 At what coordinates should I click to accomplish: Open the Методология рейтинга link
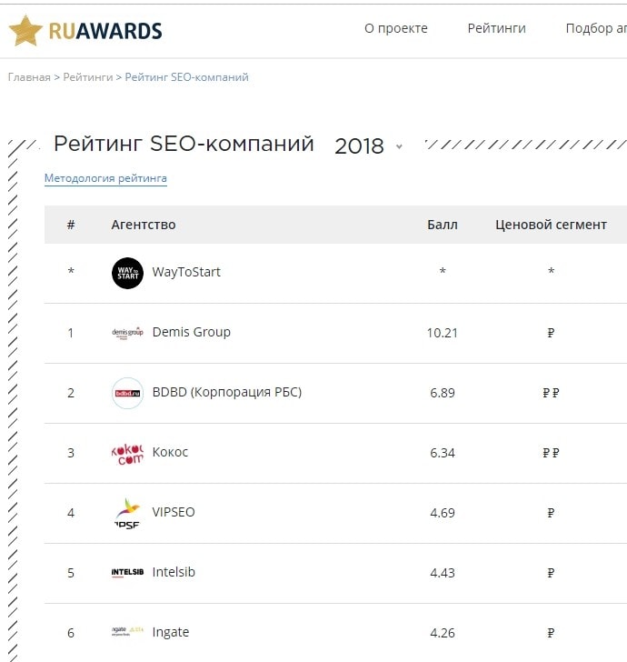coord(105,178)
